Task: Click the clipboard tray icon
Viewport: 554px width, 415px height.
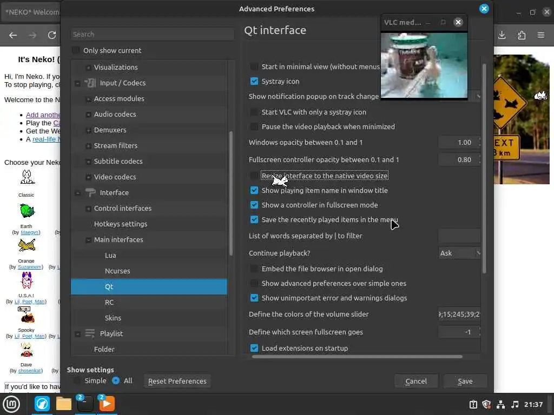Action: (x=473, y=404)
